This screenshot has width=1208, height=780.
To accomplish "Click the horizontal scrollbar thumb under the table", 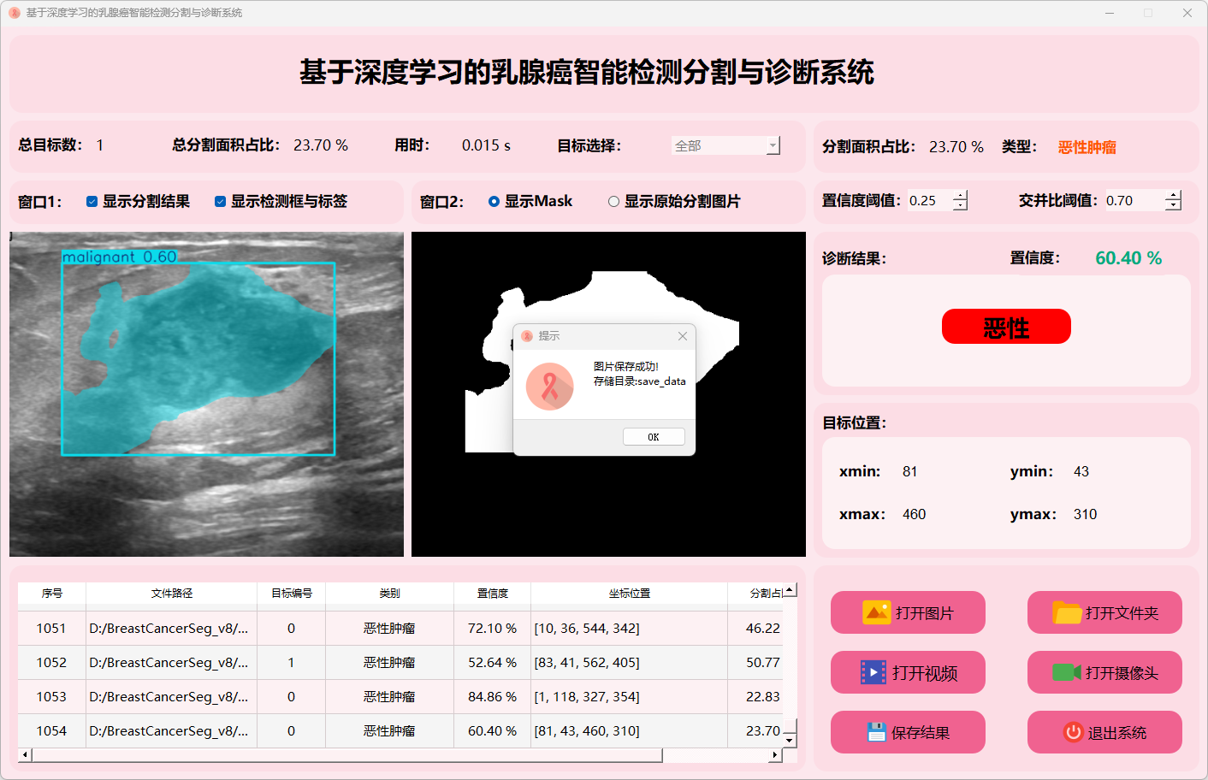I will coord(347,755).
